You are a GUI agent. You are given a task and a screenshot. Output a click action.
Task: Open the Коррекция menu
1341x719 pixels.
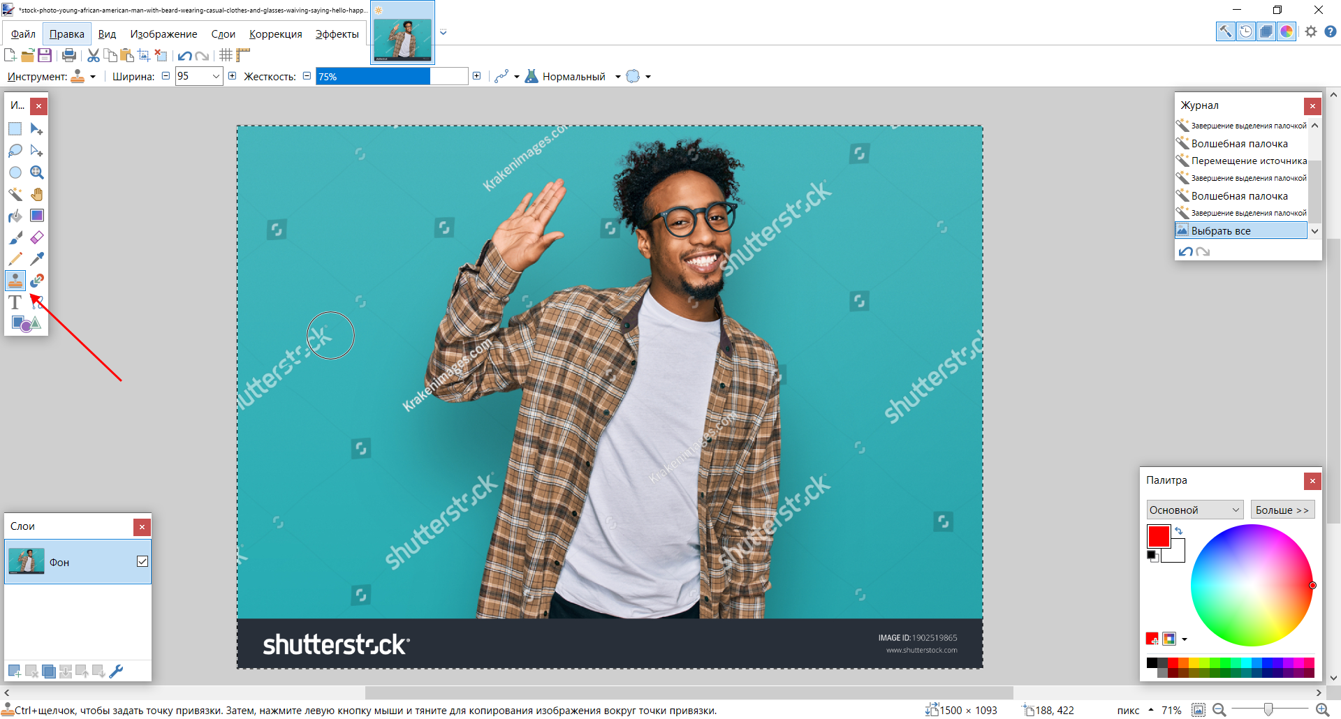point(276,34)
